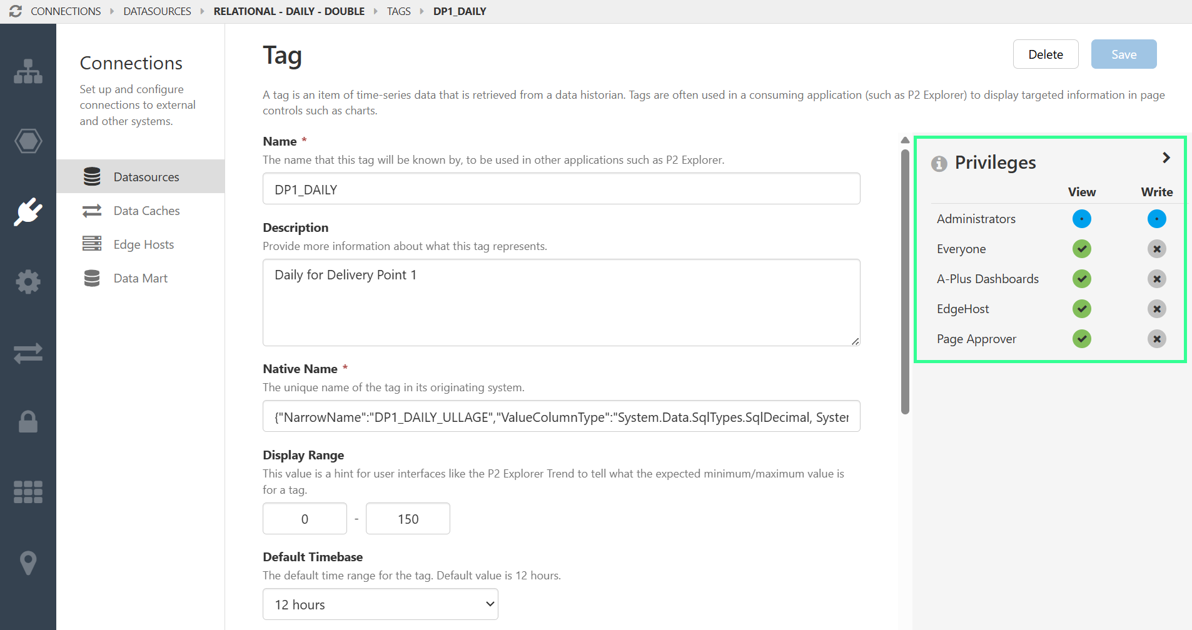The width and height of the screenshot is (1192, 630).
Task: Collapse the Privileges panel chevron
Action: (1166, 157)
